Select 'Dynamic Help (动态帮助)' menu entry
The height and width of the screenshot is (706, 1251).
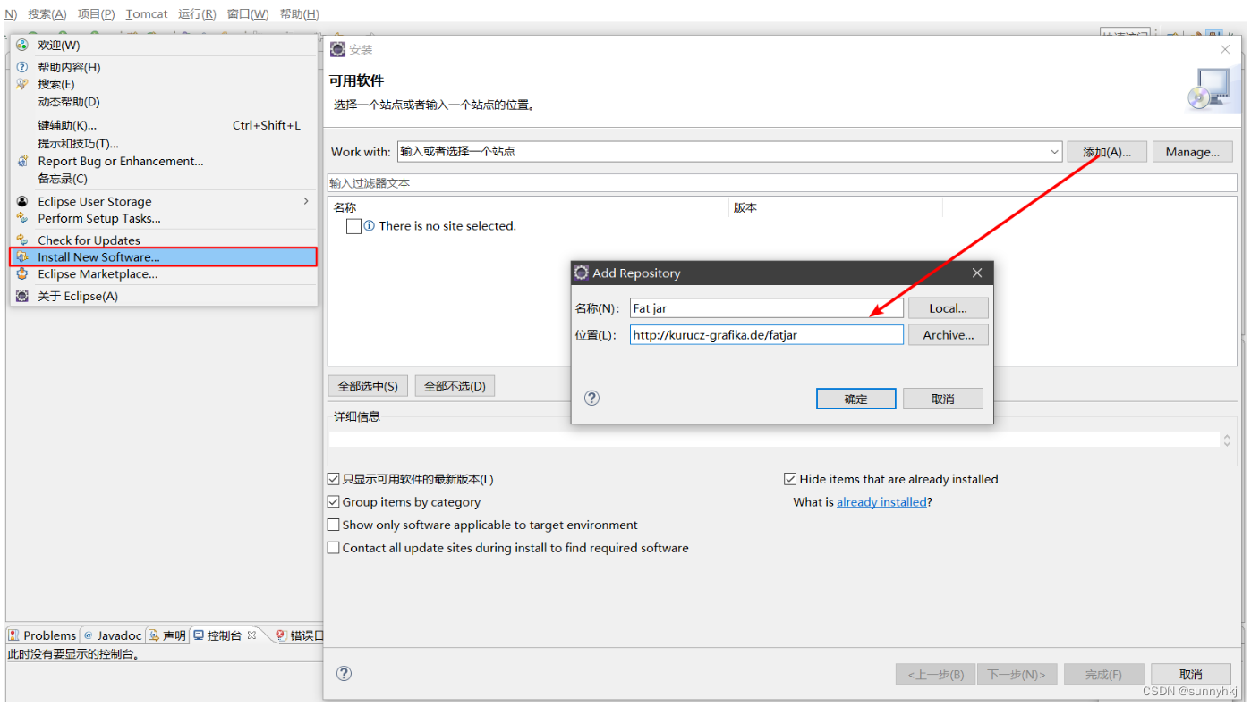(164, 101)
